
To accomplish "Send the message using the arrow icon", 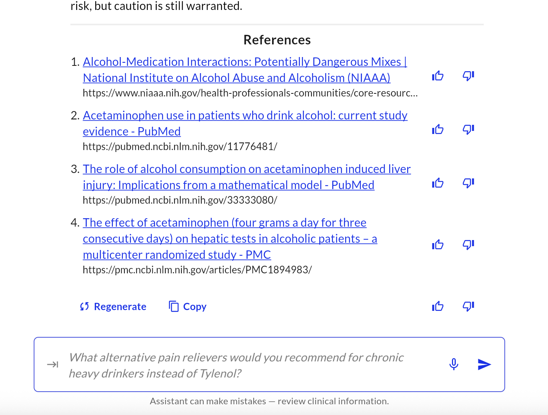I will coord(484,364).
